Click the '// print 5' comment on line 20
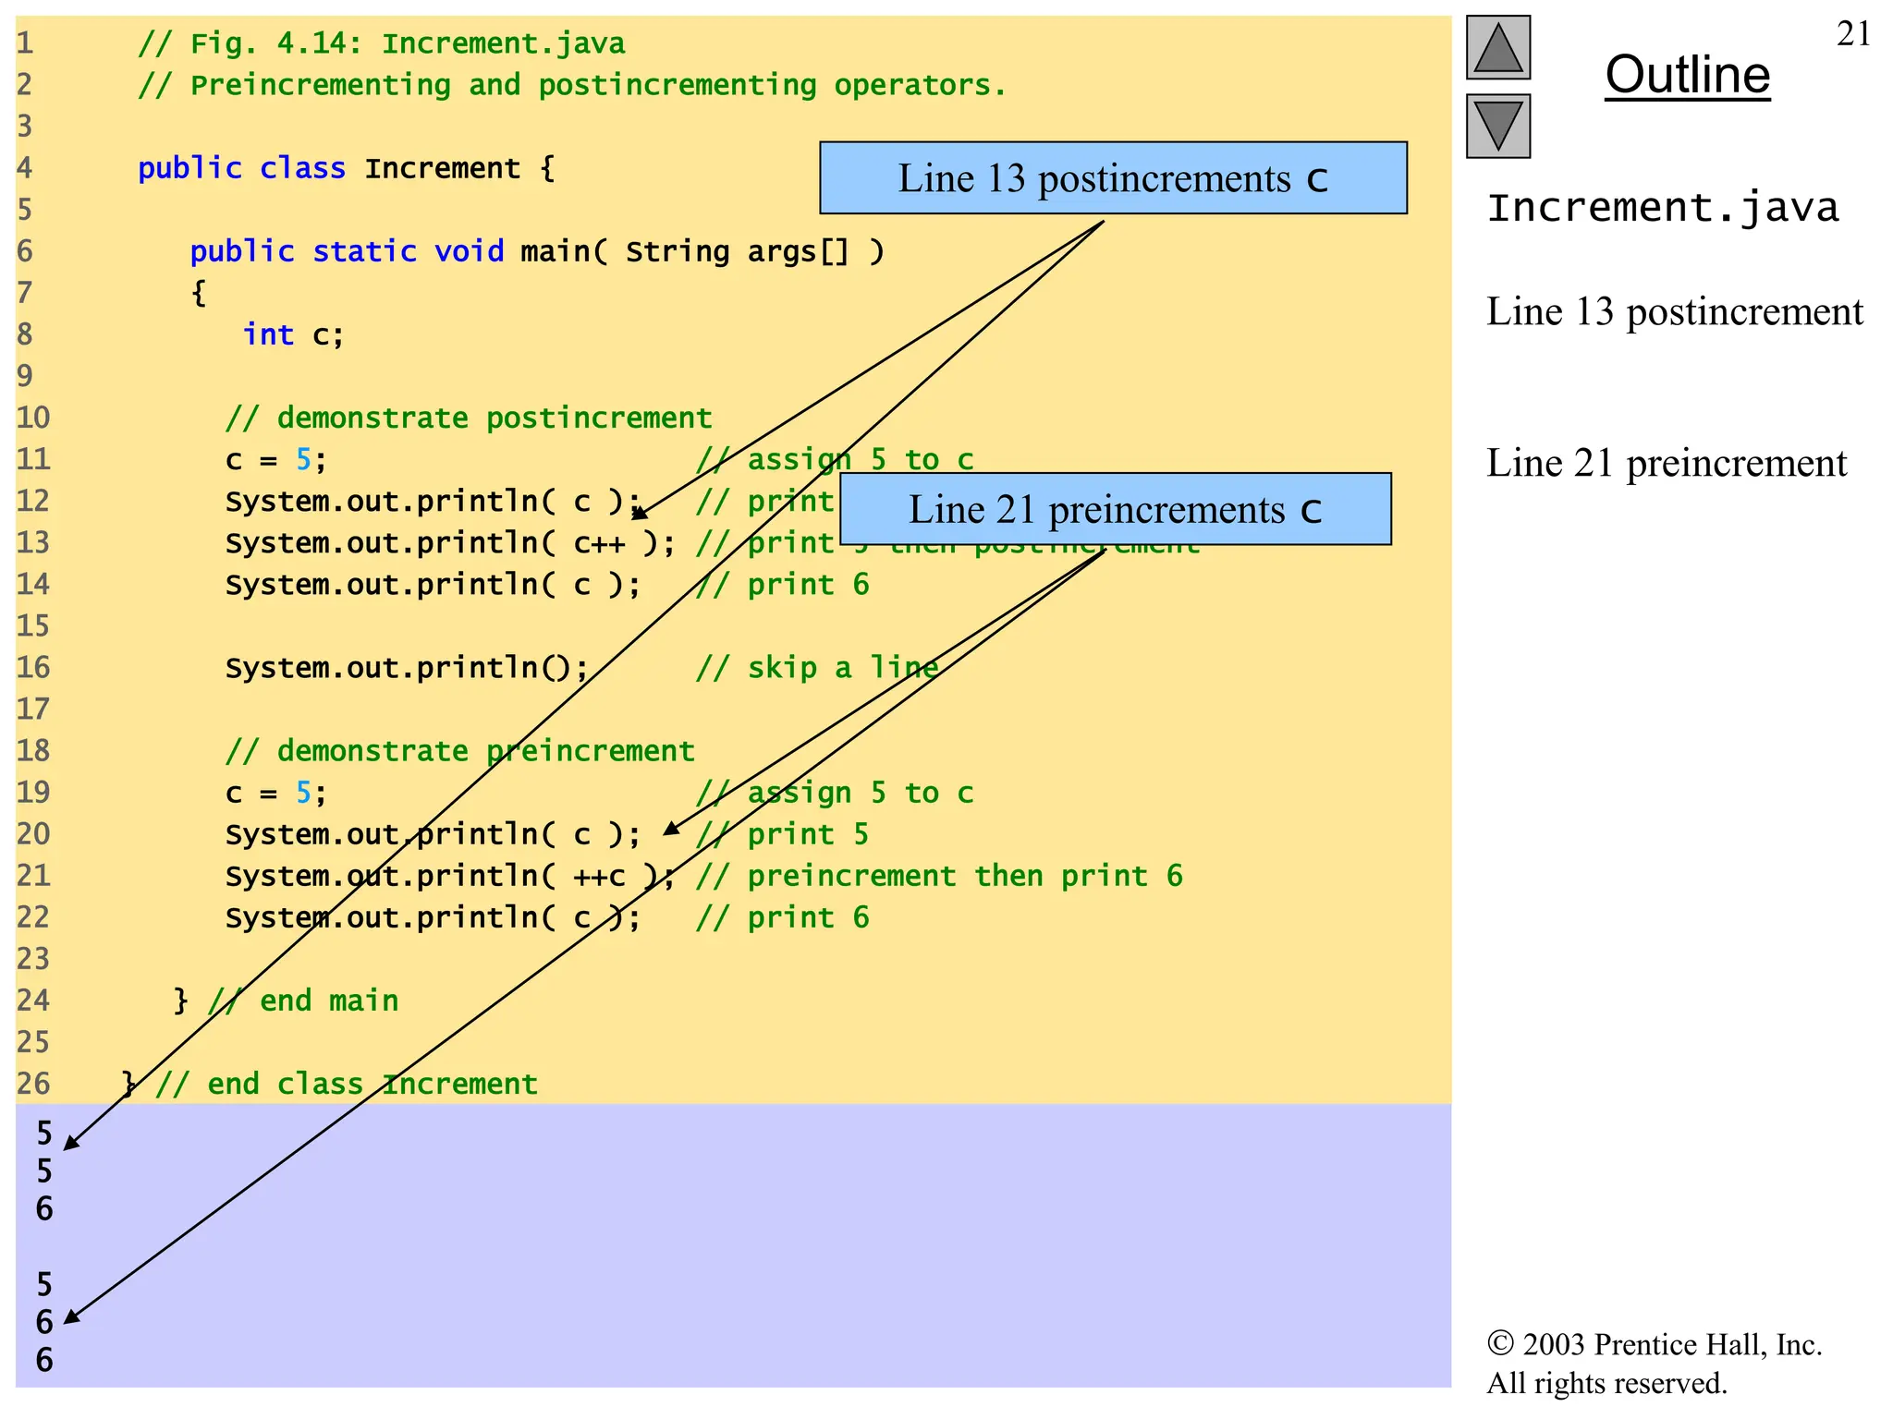Image resolution: width=1893 pixels, height=1419 pixels. tap(782, 834)
